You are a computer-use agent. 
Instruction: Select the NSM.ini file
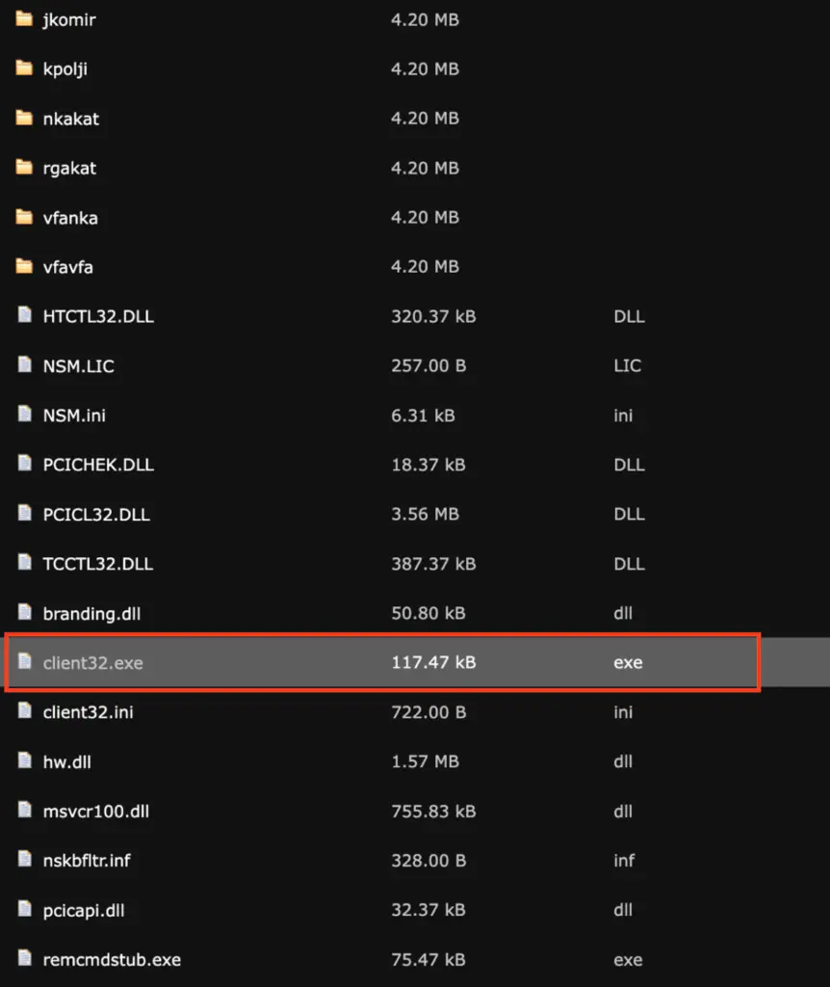pos(74,415)
